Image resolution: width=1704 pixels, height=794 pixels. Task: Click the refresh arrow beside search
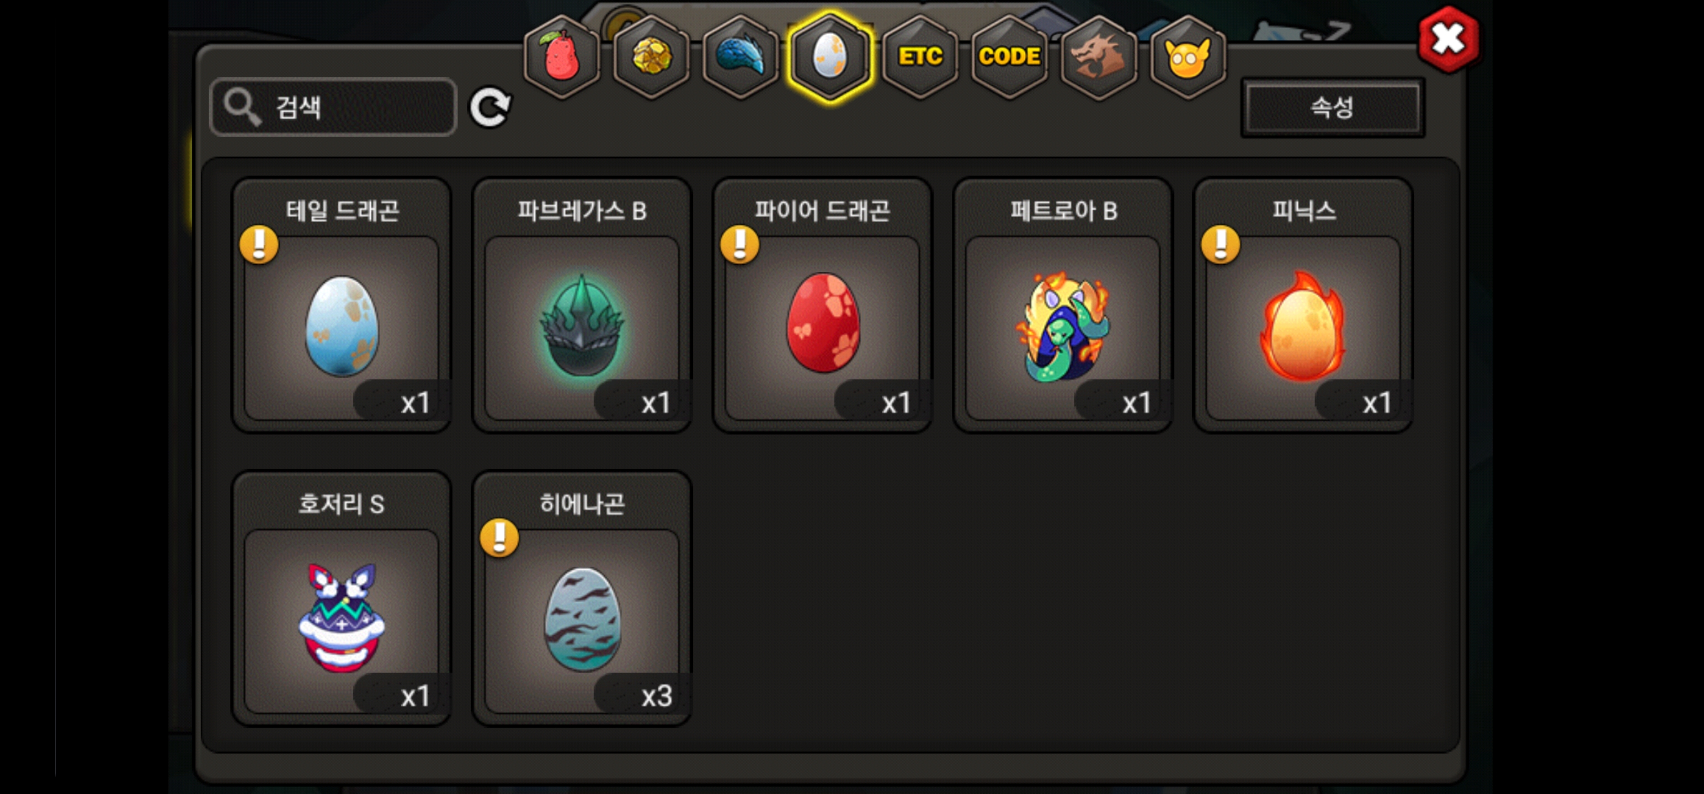click(489, 107)
